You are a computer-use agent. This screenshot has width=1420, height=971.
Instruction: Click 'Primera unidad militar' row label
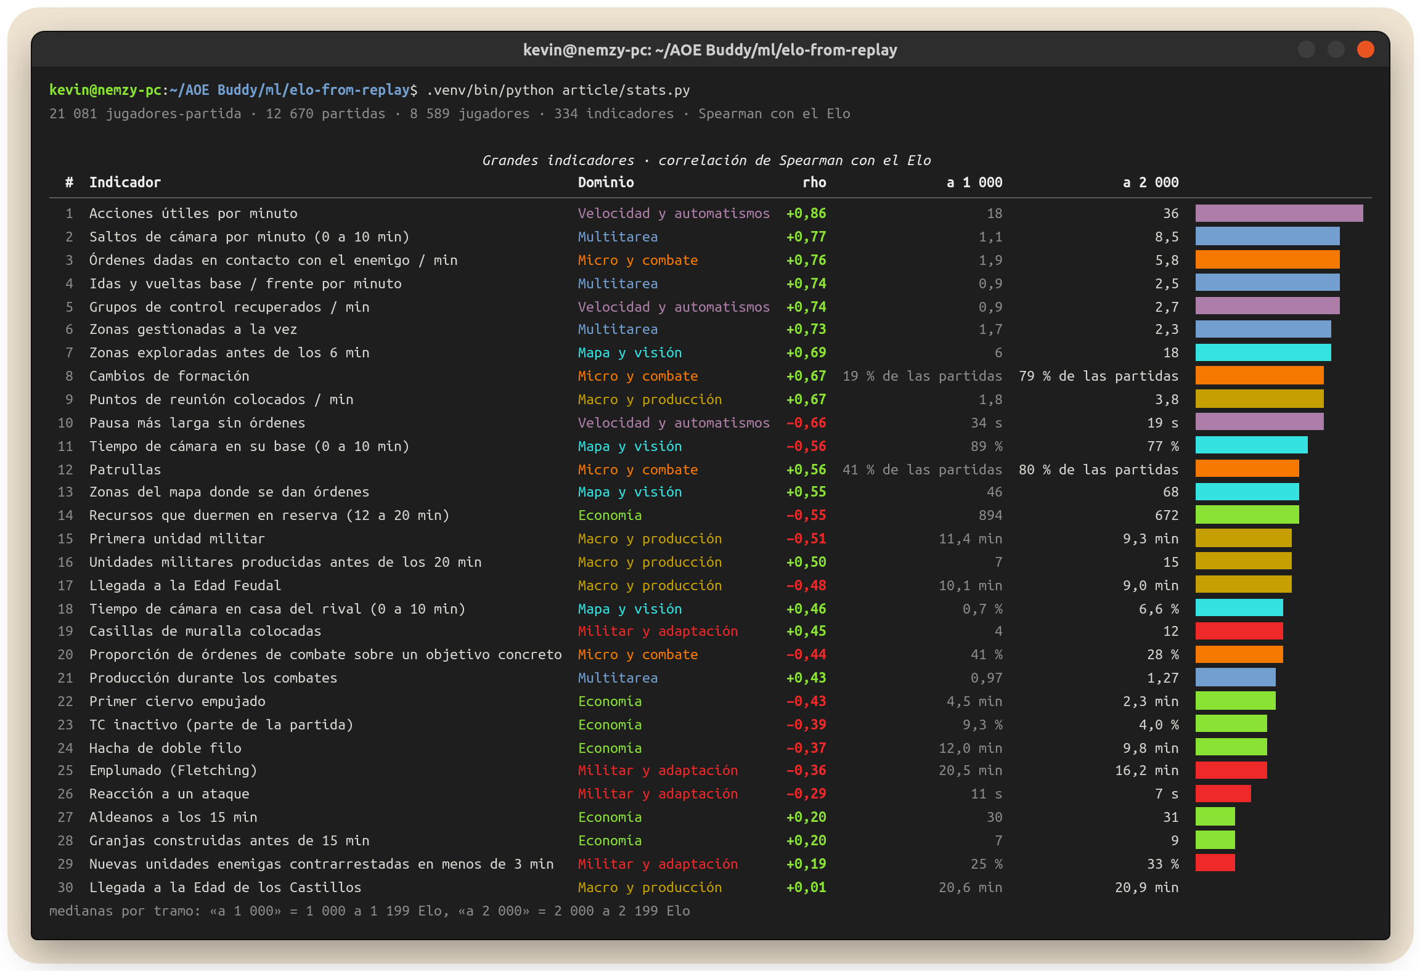177,538
